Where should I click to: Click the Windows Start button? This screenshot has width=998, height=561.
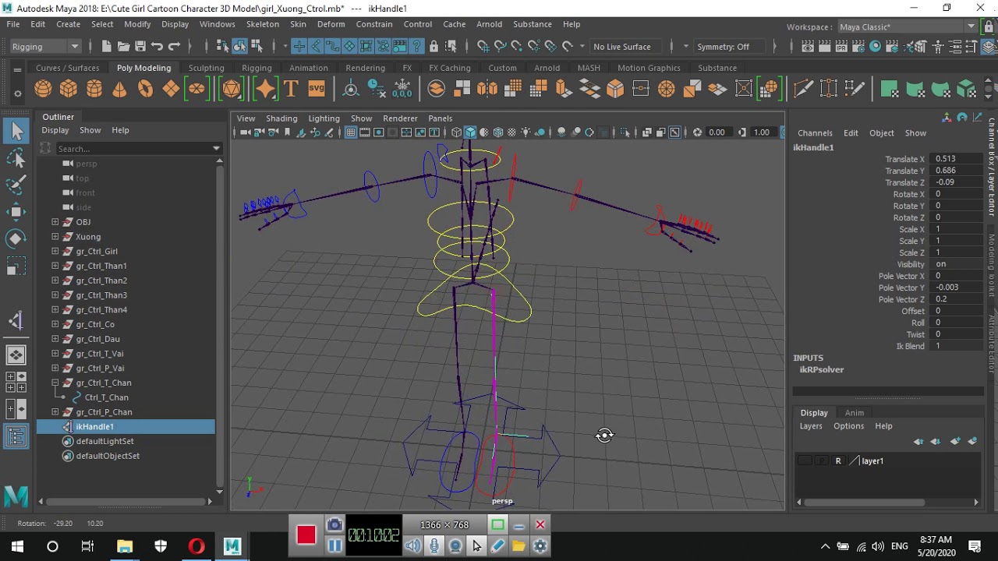(17, 546)
